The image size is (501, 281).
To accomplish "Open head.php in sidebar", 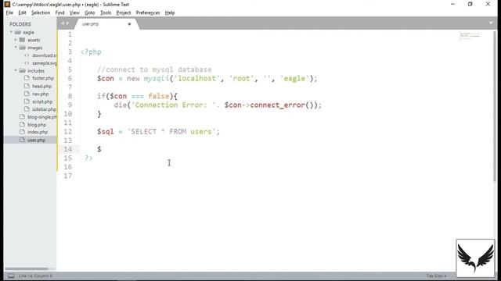I will pyautogui.click(x=41, y=86).
